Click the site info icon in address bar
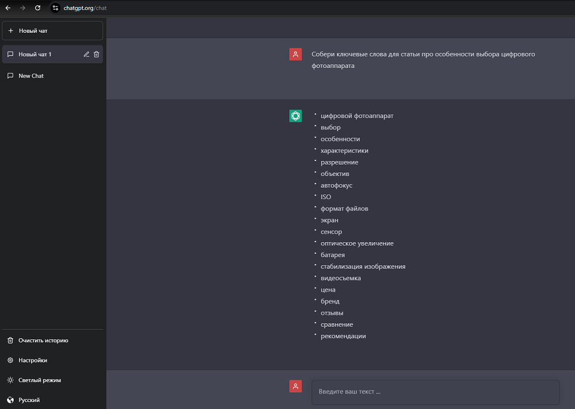Image resolution: width=575 pixels, height=409 pixels. tap(55, 8)
